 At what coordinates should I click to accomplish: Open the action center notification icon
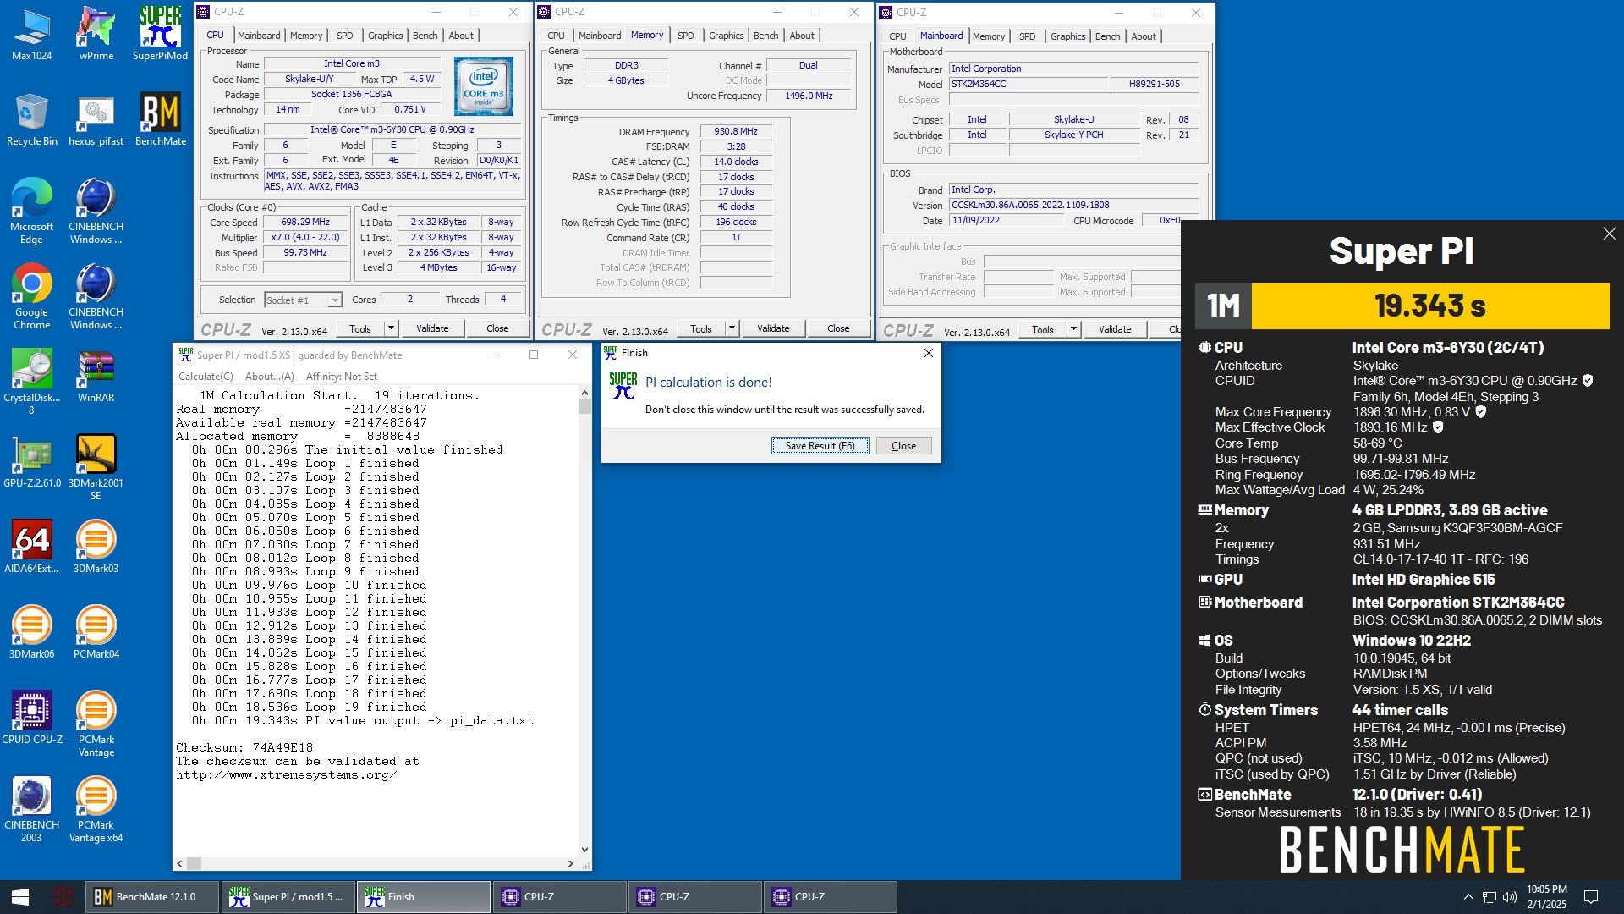point(1590,897)
